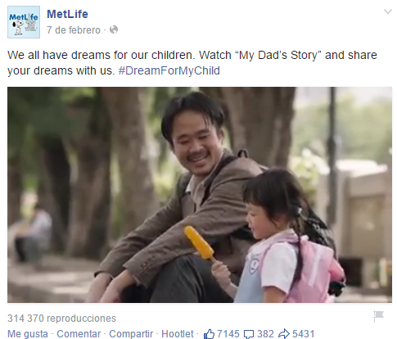The image size is (397, 339).
Task: Click the Hootlet link
Action: 178,334
